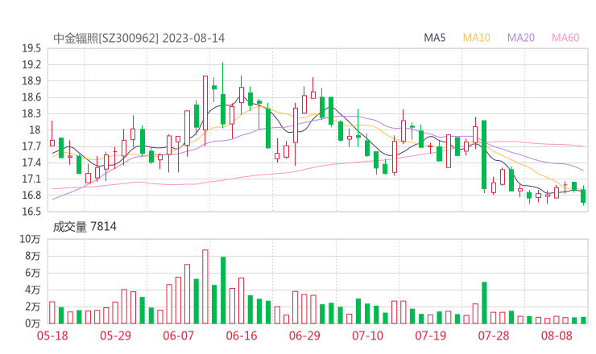Screen dimensions: 596x354
Task: Click the 19.2 price axis label
Action: pyautogui.click(x=31, y=64)
